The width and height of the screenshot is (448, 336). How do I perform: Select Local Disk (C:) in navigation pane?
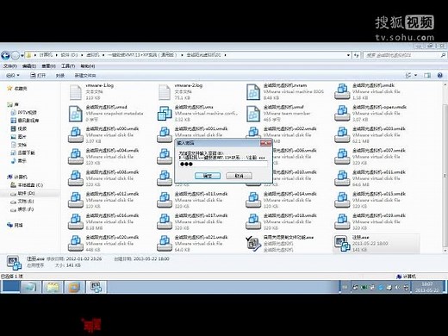27,185
